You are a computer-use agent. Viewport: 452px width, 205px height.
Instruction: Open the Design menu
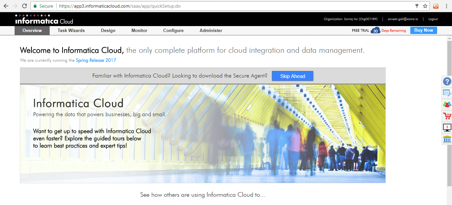pos(108,30)
